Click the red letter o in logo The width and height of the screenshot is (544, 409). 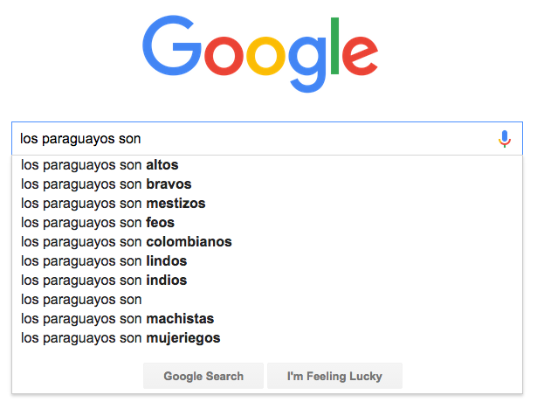pos(224,56)
